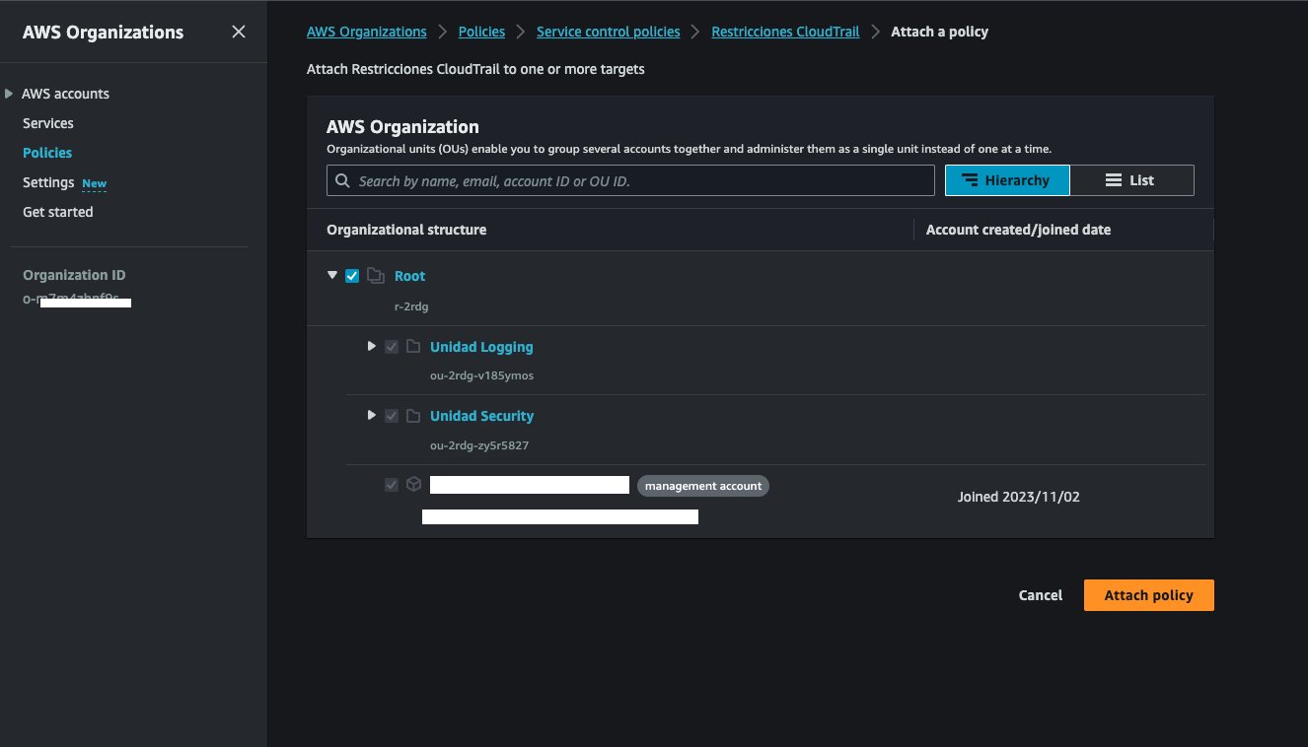Select the Hierarchy view

click(1006, 180)
